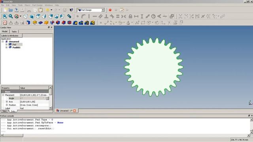Set the bottom view
Viewport: 253px width, 142px height.
tap(57, 16)
